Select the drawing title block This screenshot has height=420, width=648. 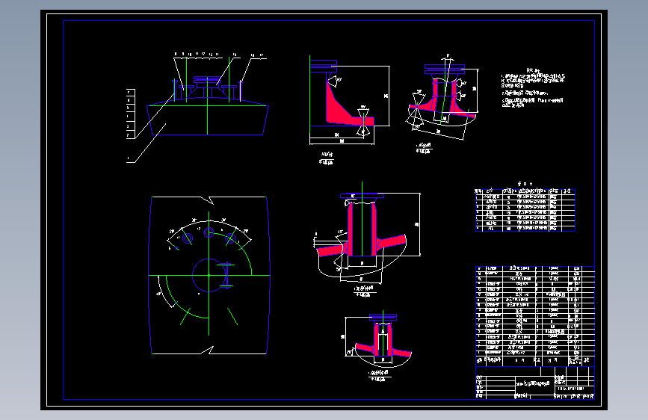534,383
